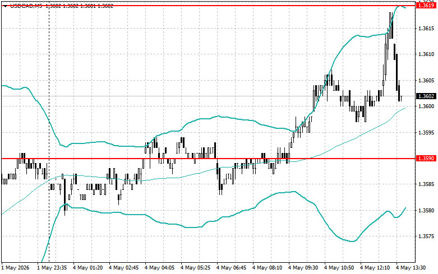The height and width of the screenshot is (274, 438).
Task: Click the 4 May 01:20 time label
Action: [x=88, y=268]
